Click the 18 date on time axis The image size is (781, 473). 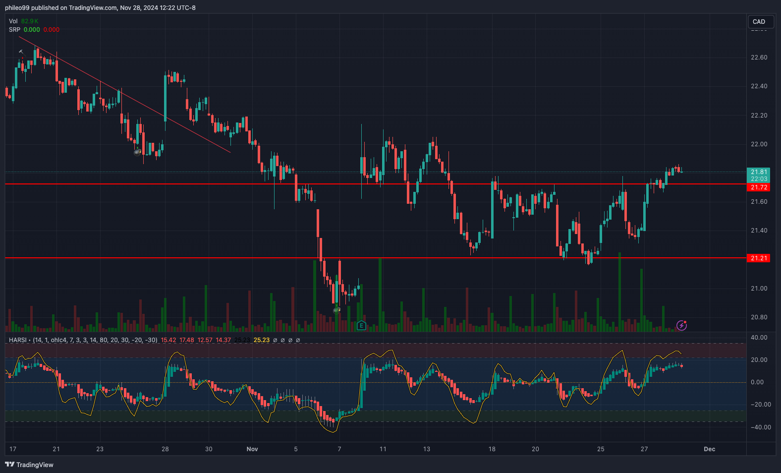[x=492, y=449]
